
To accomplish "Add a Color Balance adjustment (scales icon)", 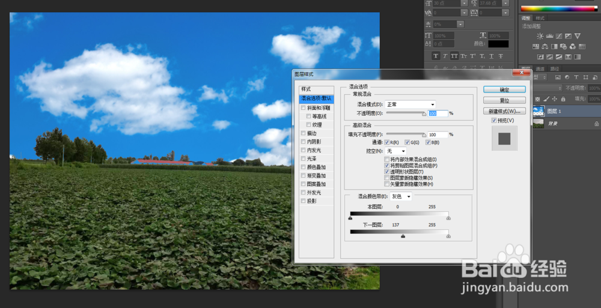I will [545, 46].
